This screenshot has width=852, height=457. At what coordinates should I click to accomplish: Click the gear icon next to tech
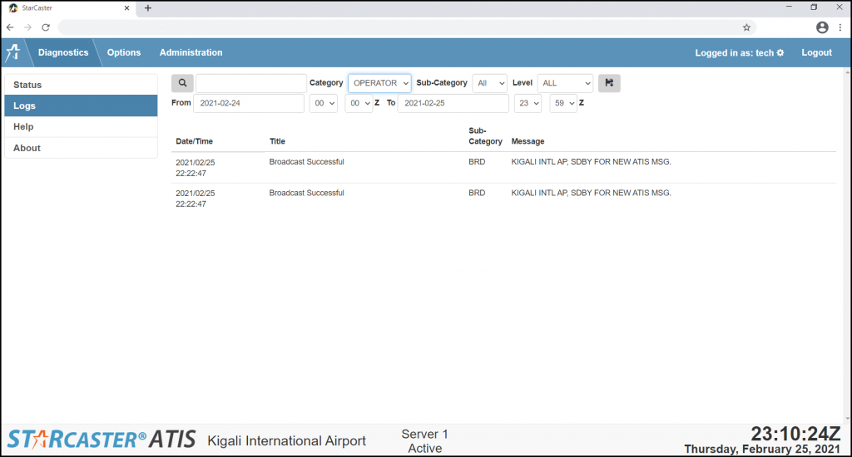[780, 53]
